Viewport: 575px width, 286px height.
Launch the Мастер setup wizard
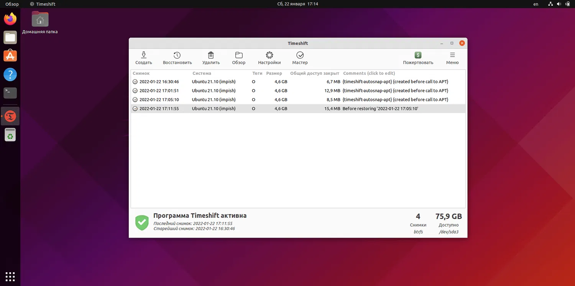coord(300,58)
